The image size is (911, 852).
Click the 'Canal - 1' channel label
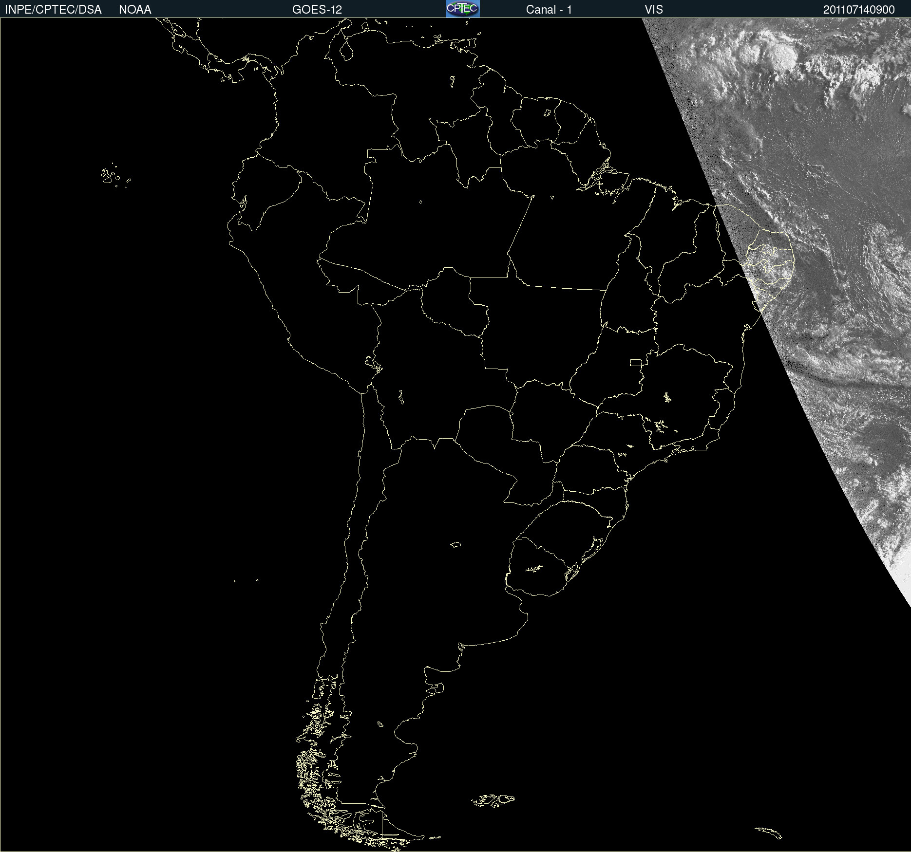pyautogui.click(x=549, y=10)
